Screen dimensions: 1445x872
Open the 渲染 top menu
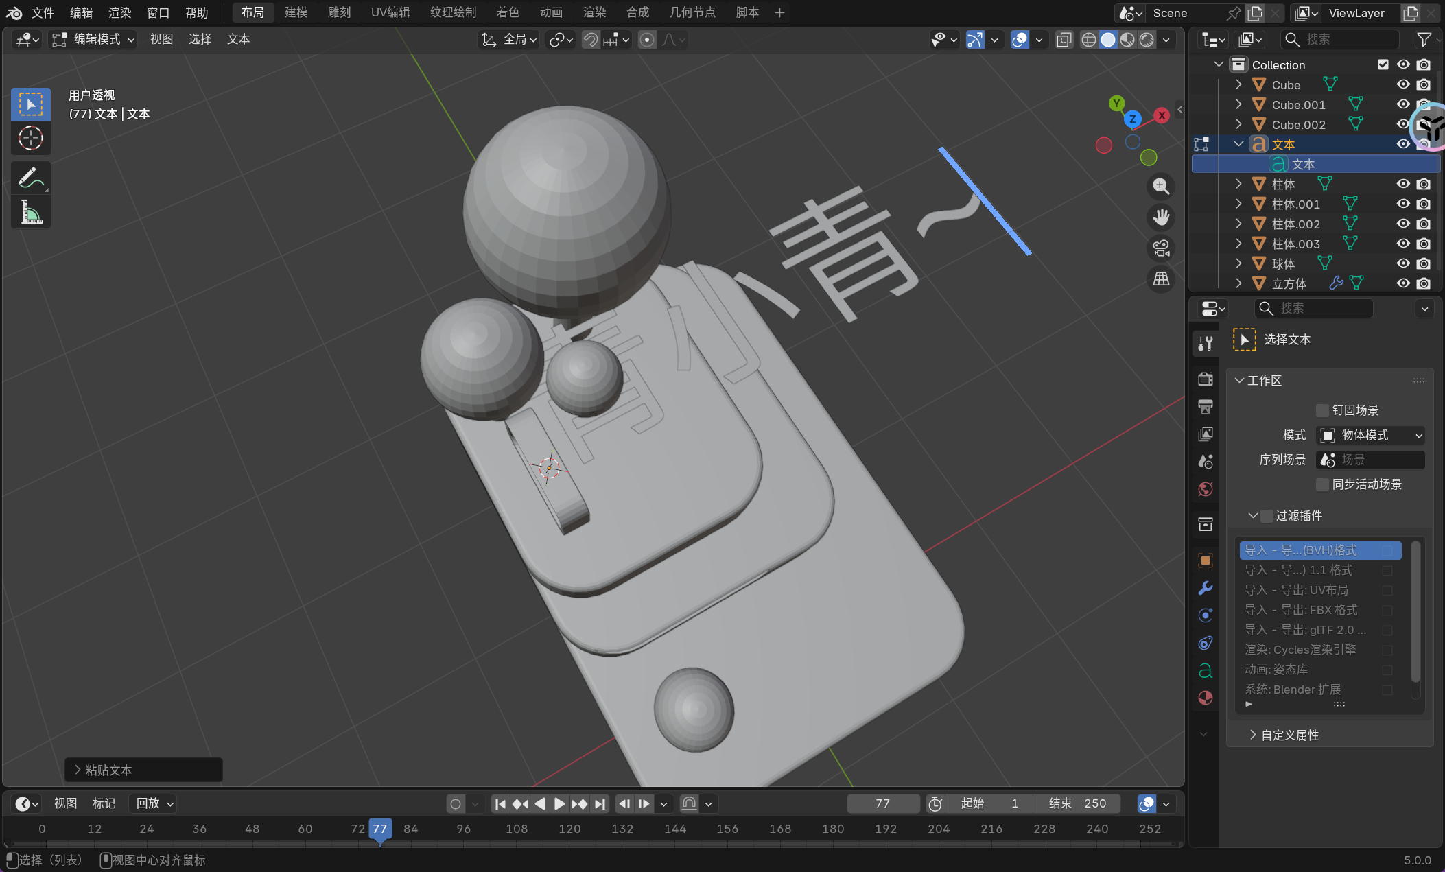(x=119, y=12)
